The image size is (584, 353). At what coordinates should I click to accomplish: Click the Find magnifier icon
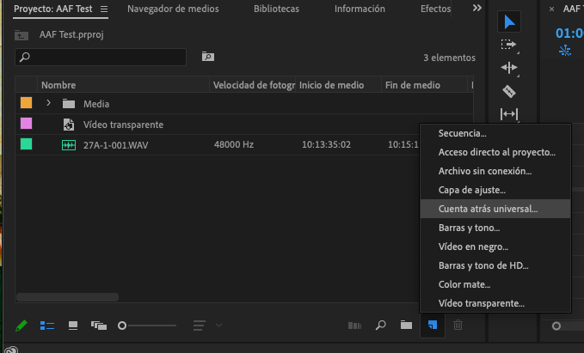click(381, 326)
